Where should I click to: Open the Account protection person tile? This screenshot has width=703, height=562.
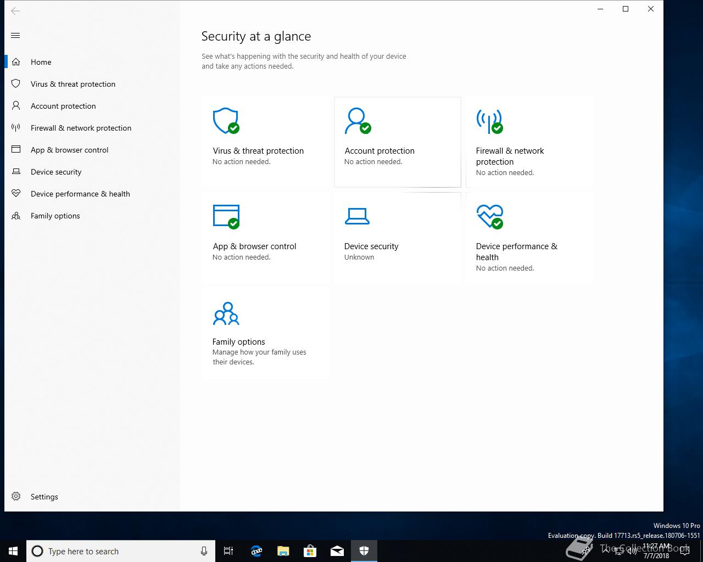click(398, 142)
